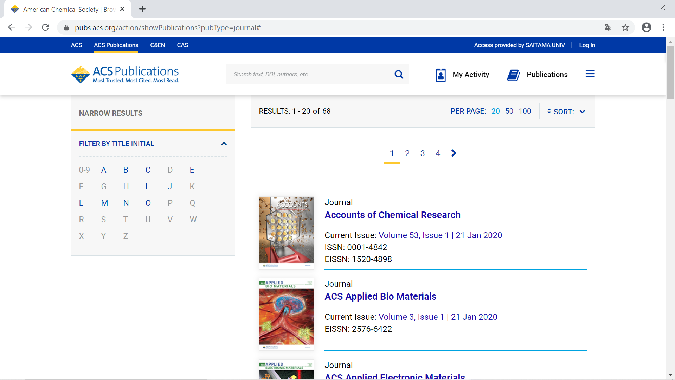Go to results page 4
Viewport: 675px width, 380px height.
coord(438,153)
